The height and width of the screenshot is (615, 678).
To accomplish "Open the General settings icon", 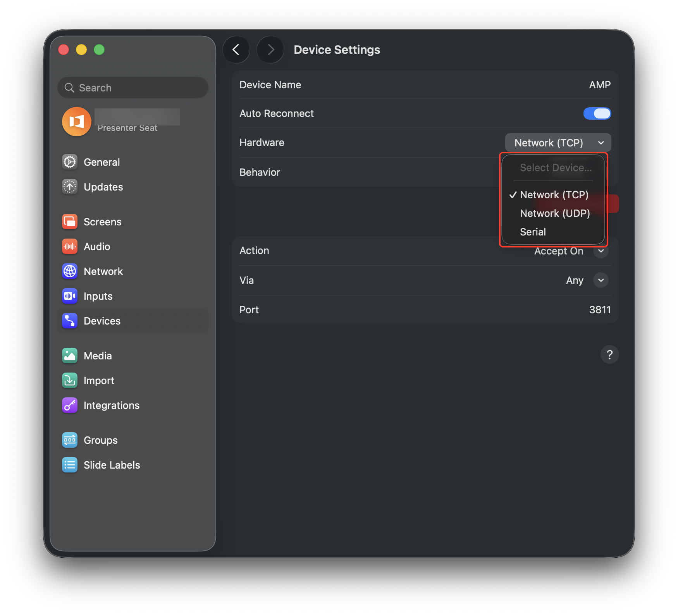I will tap(70, 162).
